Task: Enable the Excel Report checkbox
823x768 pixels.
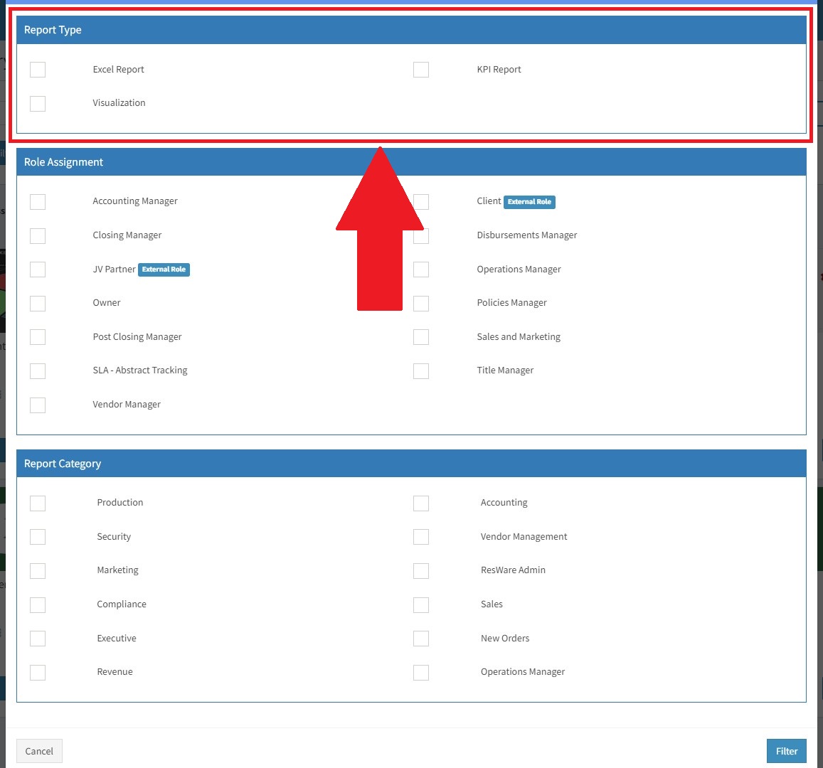Action: coord(37,69)
